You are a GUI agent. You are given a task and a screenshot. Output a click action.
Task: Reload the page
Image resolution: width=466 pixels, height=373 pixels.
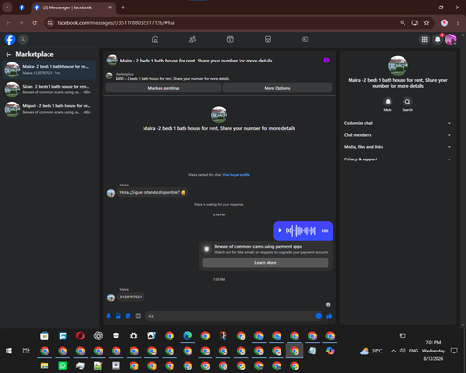(34, 23)
